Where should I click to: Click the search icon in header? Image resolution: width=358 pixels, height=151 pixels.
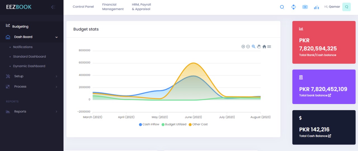click(x=282, y=7)
